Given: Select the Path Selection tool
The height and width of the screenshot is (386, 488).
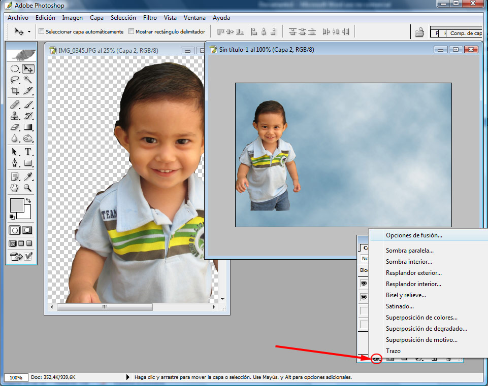Looking at the screenshot, I should pyautogui.click(x=15, y=152).
